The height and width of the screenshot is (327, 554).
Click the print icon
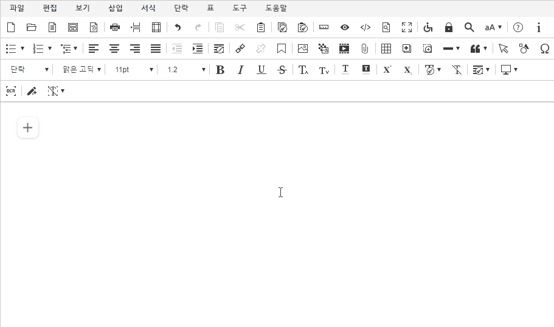point(115,27)
